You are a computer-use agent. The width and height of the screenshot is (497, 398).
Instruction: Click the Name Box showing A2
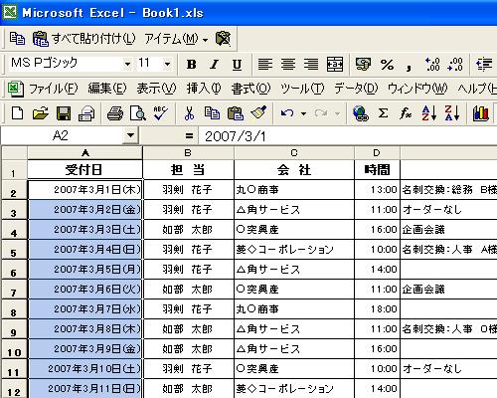(x=62, y=135)
